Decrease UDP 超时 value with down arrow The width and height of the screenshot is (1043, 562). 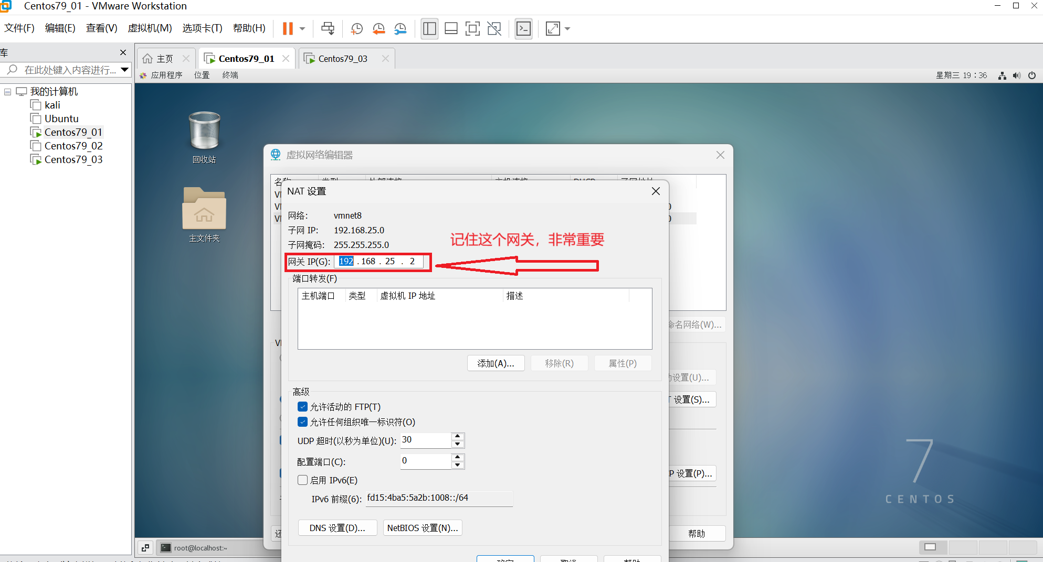click(458, 444)
